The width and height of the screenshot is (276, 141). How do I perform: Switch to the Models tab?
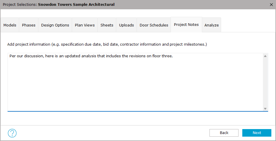point(10,25)
